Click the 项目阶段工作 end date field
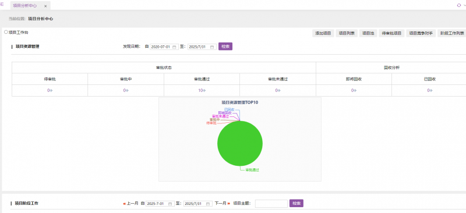 click(198, 204)
